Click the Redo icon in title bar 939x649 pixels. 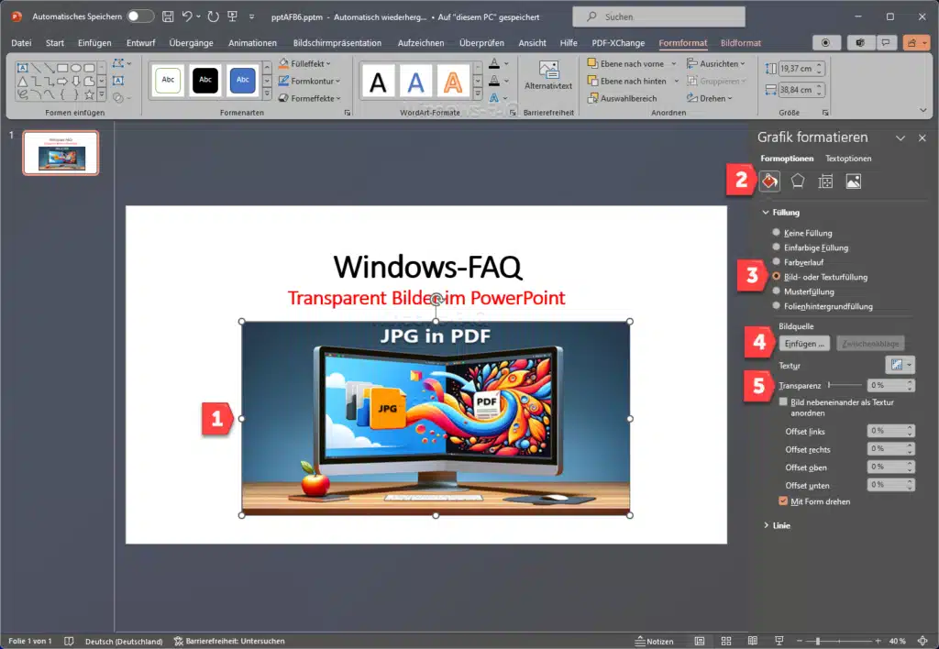[x=213, y=16]
